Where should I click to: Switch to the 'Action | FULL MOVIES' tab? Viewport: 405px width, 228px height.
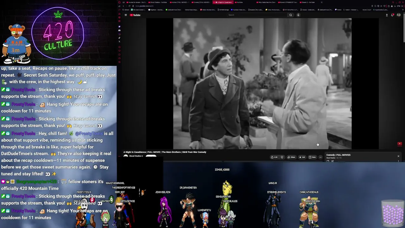180,2
